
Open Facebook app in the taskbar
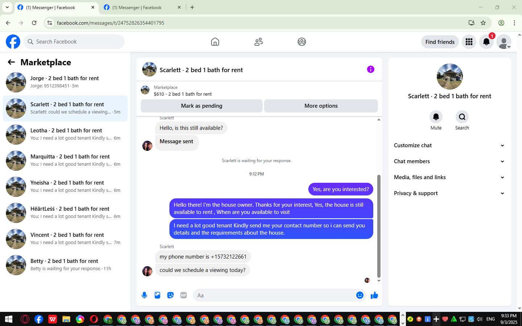click(x=39, y=319)
